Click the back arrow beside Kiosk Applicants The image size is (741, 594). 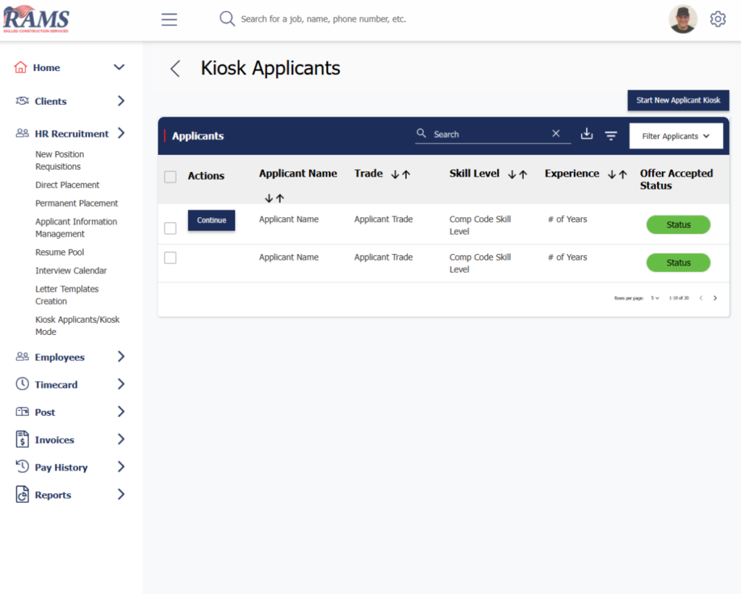[x=174, y=69]
